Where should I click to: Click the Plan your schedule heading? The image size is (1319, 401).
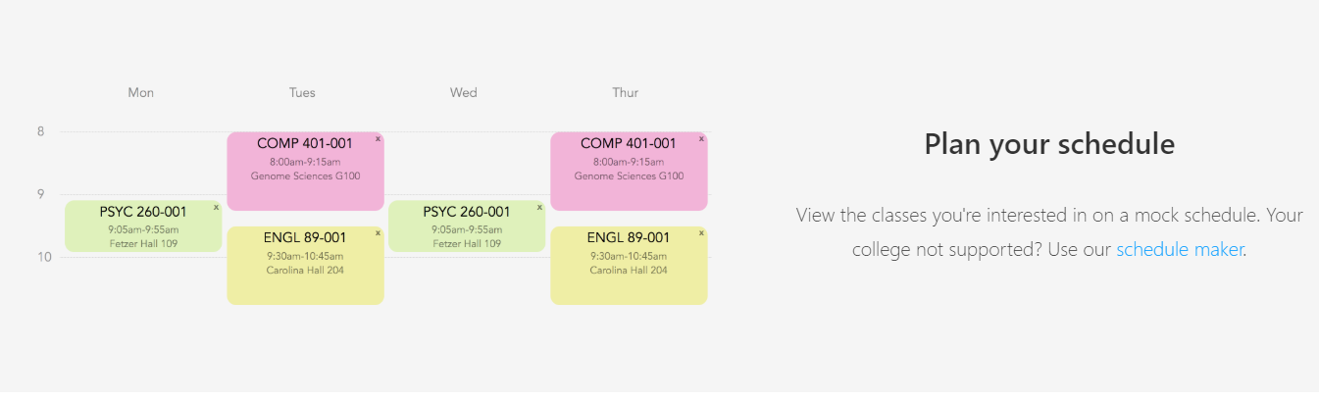[x=1049, y=144]
